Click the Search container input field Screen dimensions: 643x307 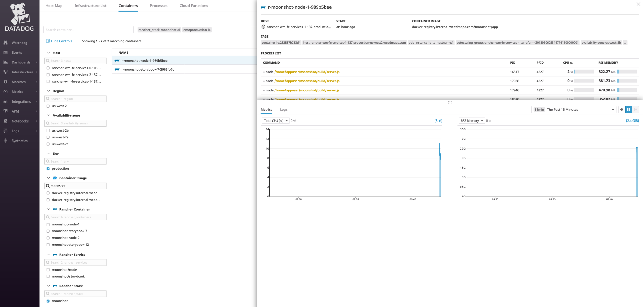[x=88, y=30]
